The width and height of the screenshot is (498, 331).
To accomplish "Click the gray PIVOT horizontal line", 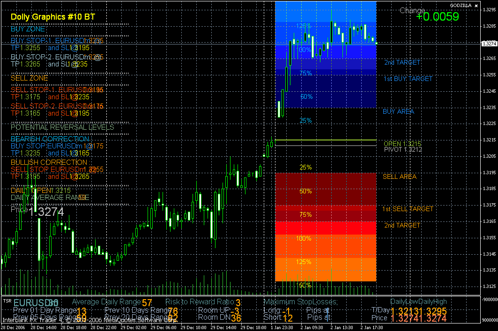I will click(x=326, y=146).
